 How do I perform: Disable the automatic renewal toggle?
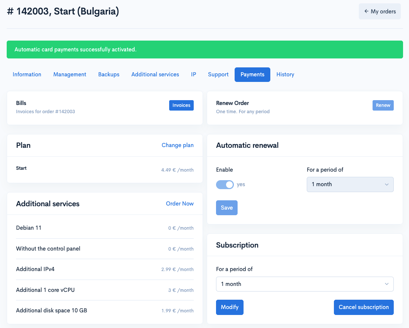[225, 184]
